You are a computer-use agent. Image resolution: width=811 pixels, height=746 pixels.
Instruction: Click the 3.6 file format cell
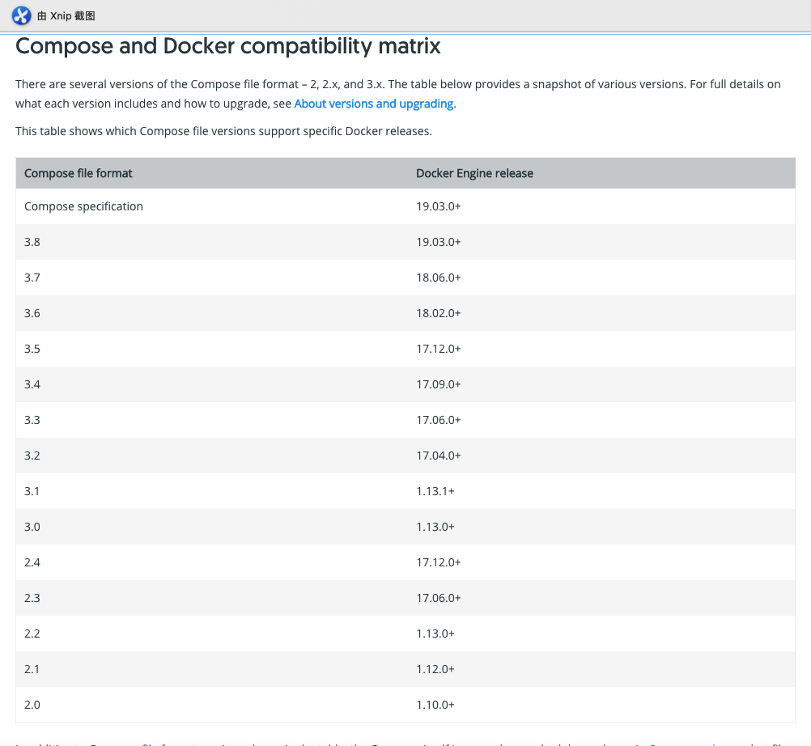click(32, 313)
